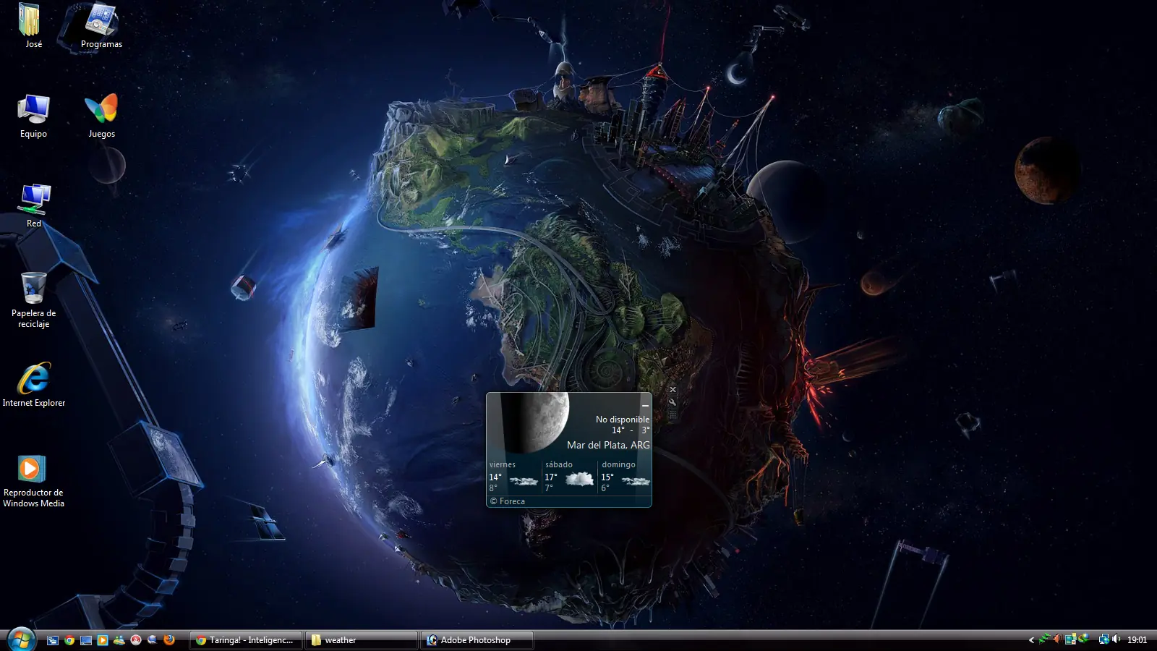Open the Programas desktop shortcut
This screenshot has height=651, width=1157.
pyautogui.click(x=101, y=26)
